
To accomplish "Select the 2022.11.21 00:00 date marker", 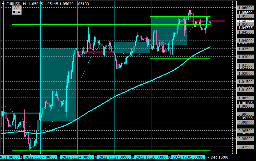I will (x=114, y=157).
